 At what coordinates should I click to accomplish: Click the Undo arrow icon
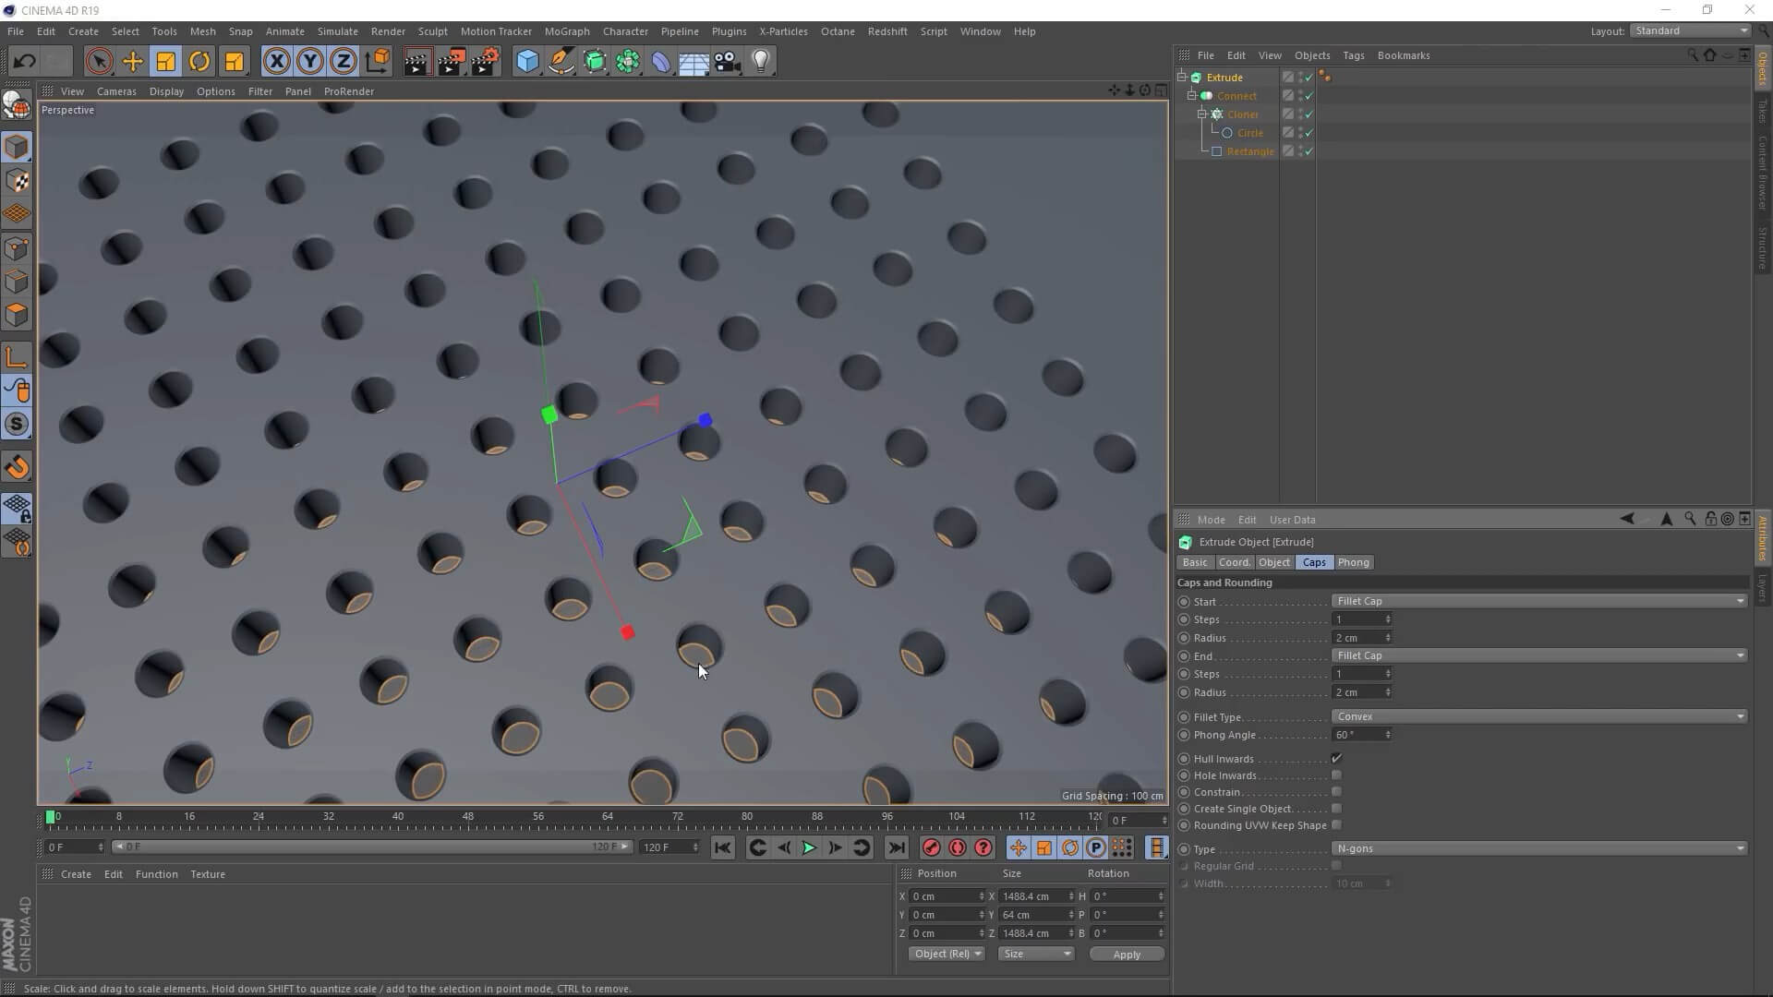coord(24,62)
